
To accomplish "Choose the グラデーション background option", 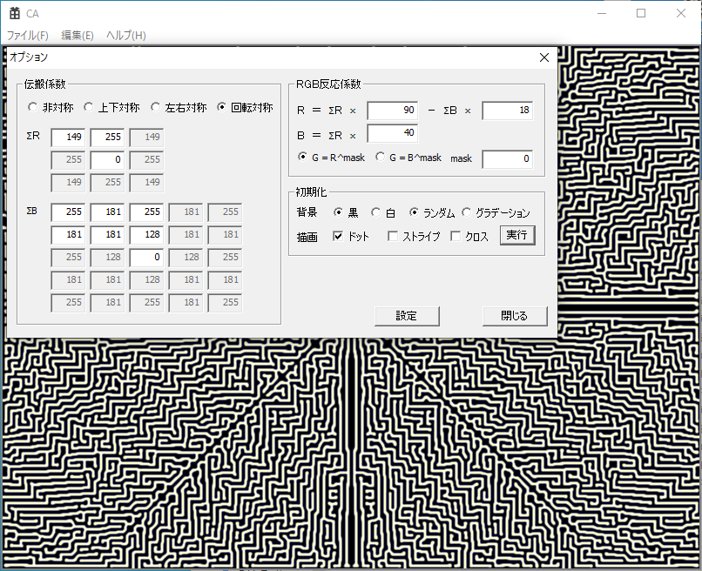I will (x=467, y=213).
